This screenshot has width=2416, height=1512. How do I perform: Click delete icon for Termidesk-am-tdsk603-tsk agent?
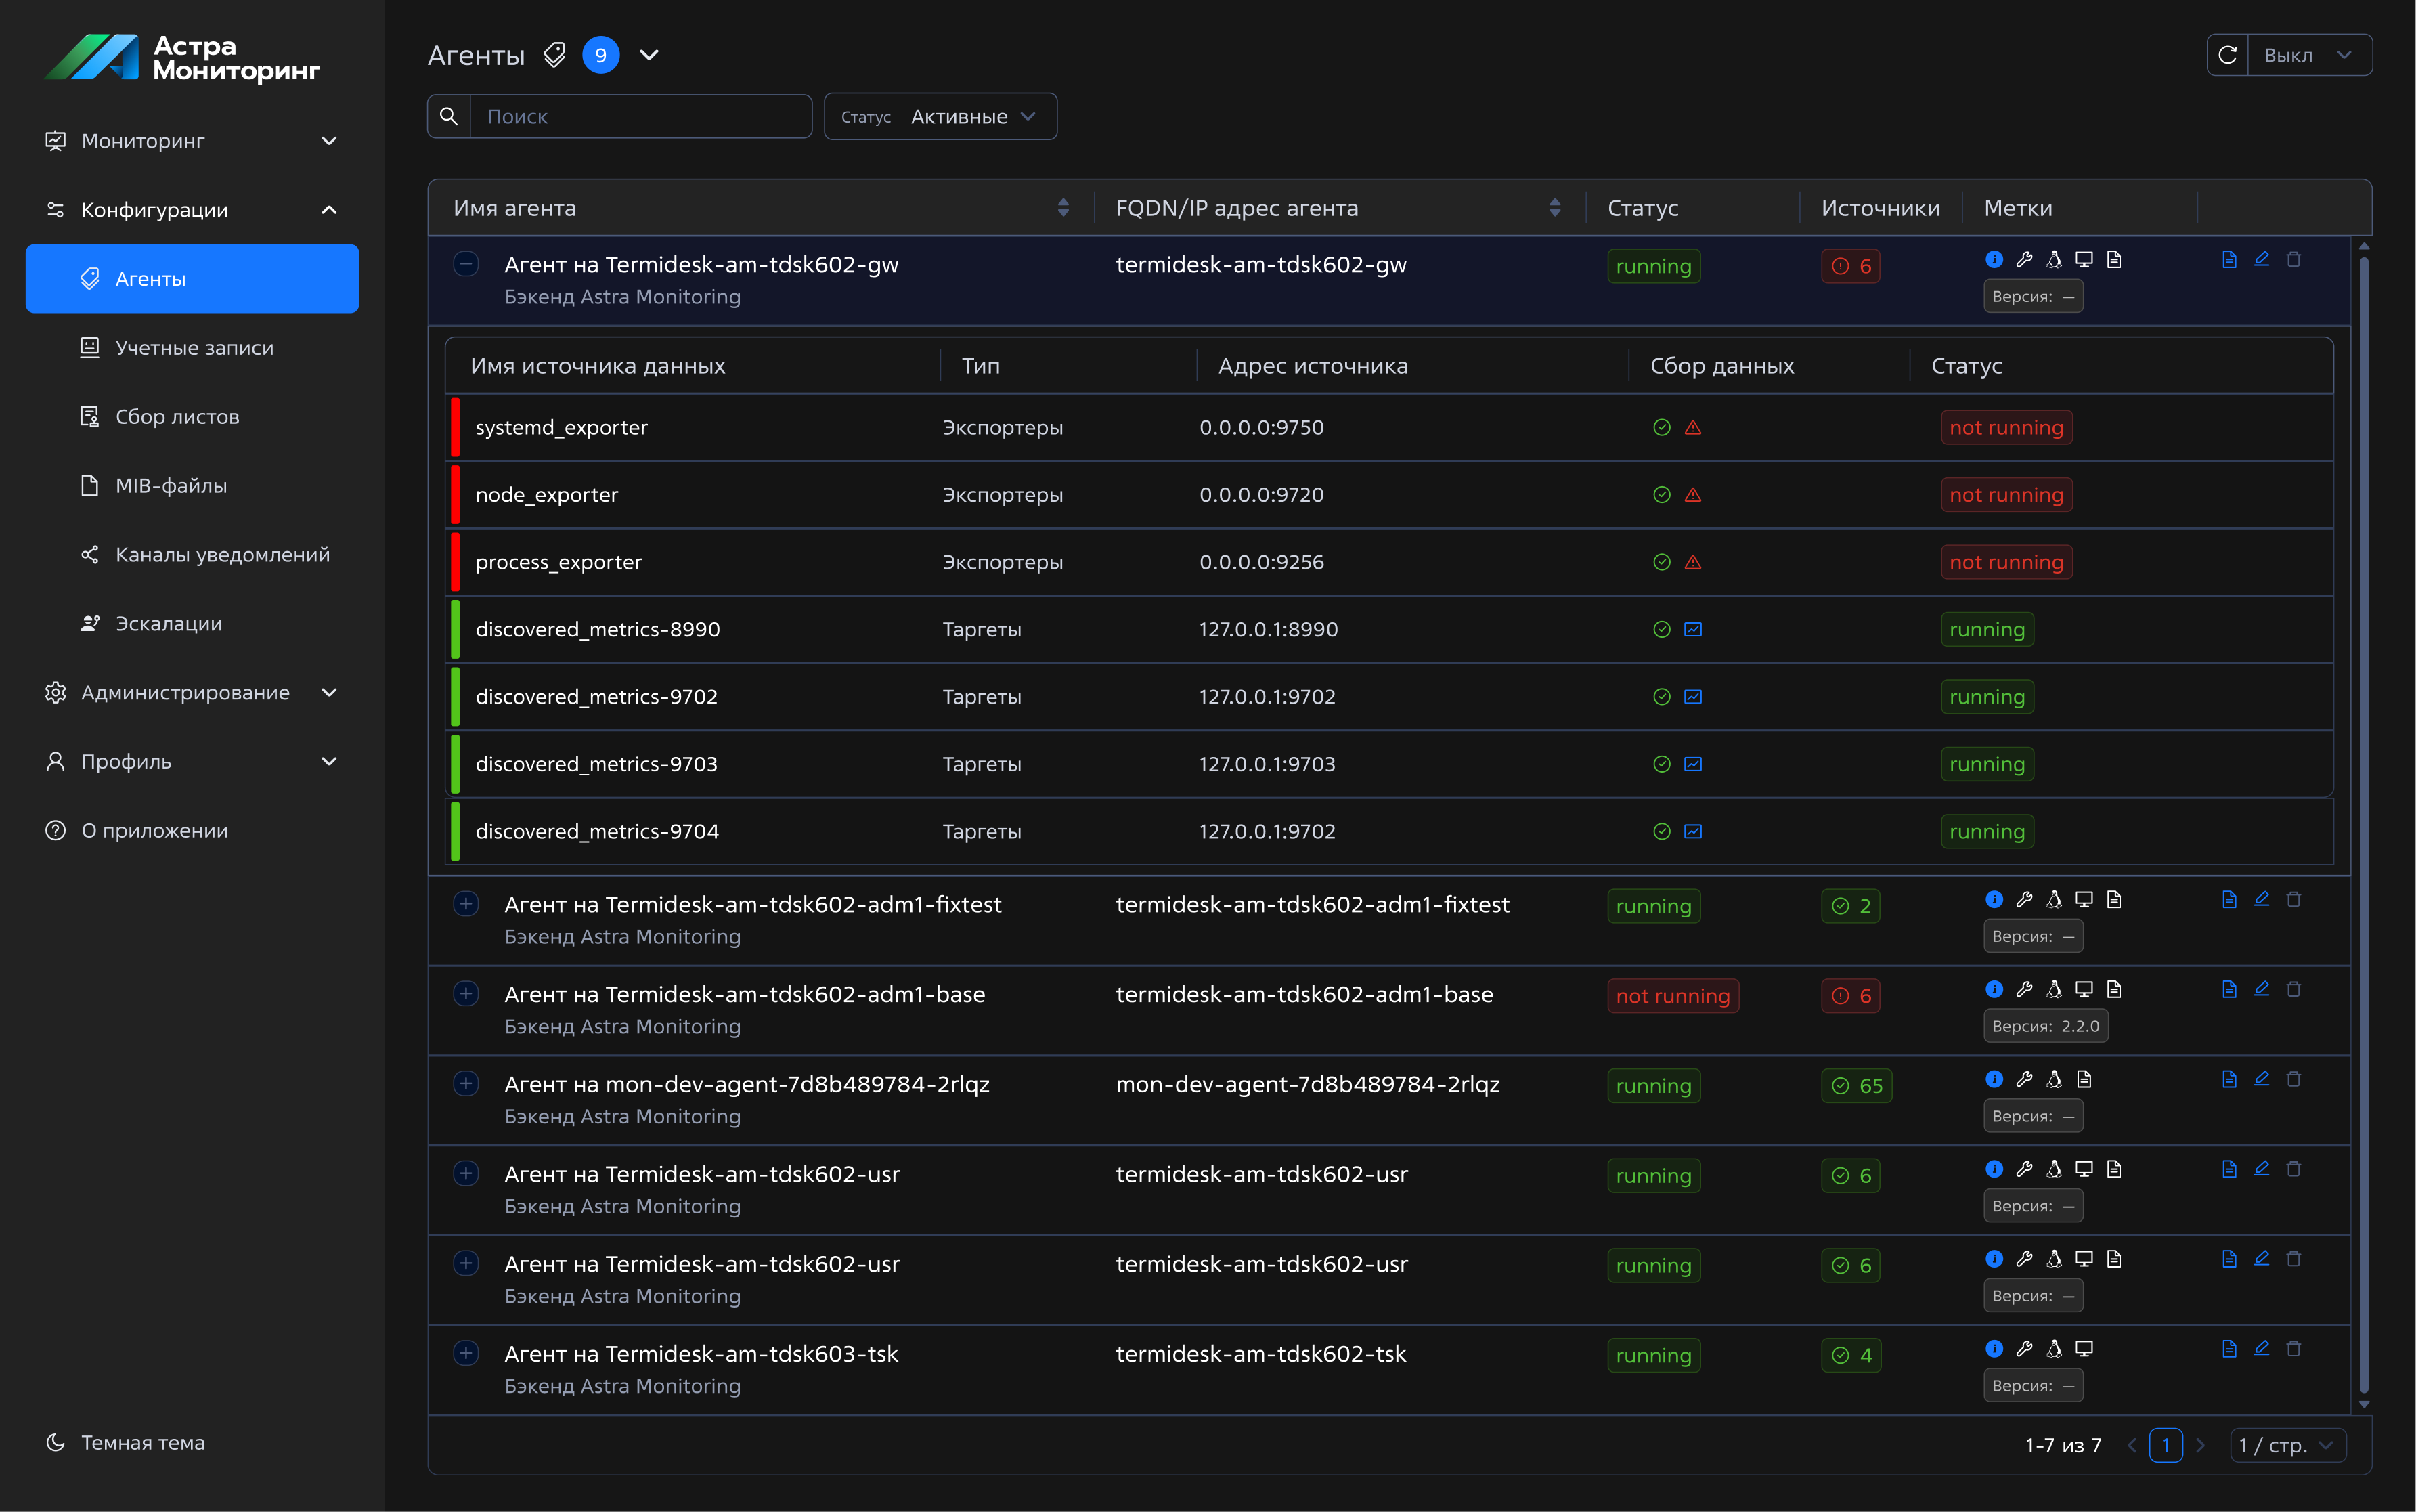coord(2293,1349)
